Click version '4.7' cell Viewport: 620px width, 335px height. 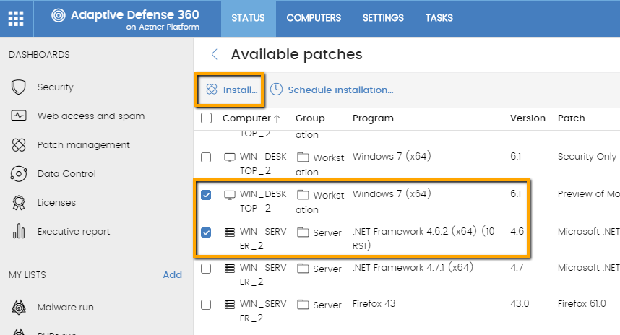point(517,267)
